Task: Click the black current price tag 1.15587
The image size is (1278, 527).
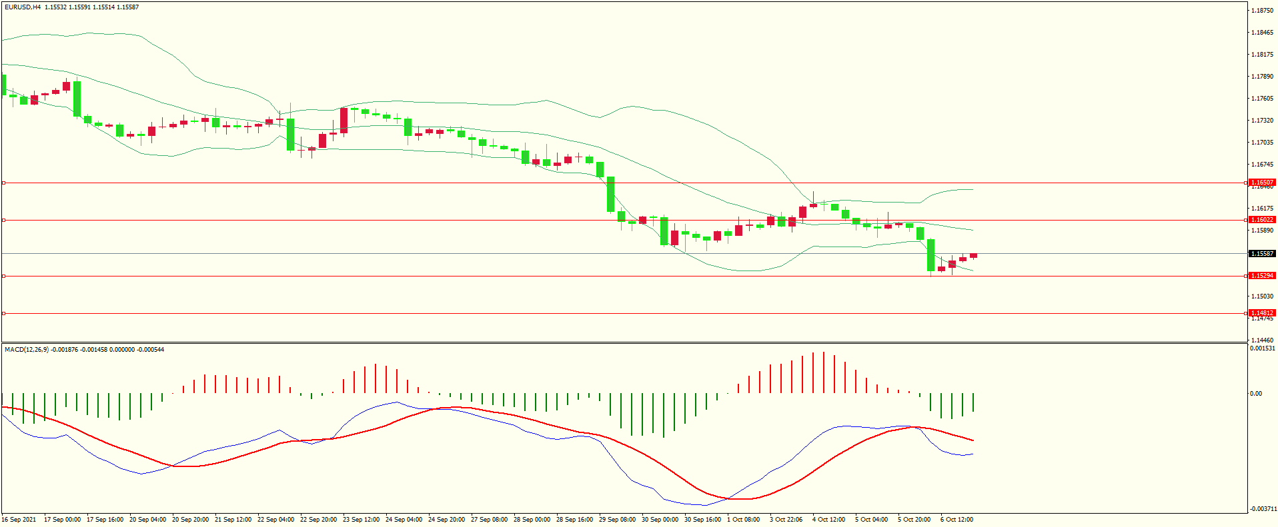Action: click(x=1261, y=254)
